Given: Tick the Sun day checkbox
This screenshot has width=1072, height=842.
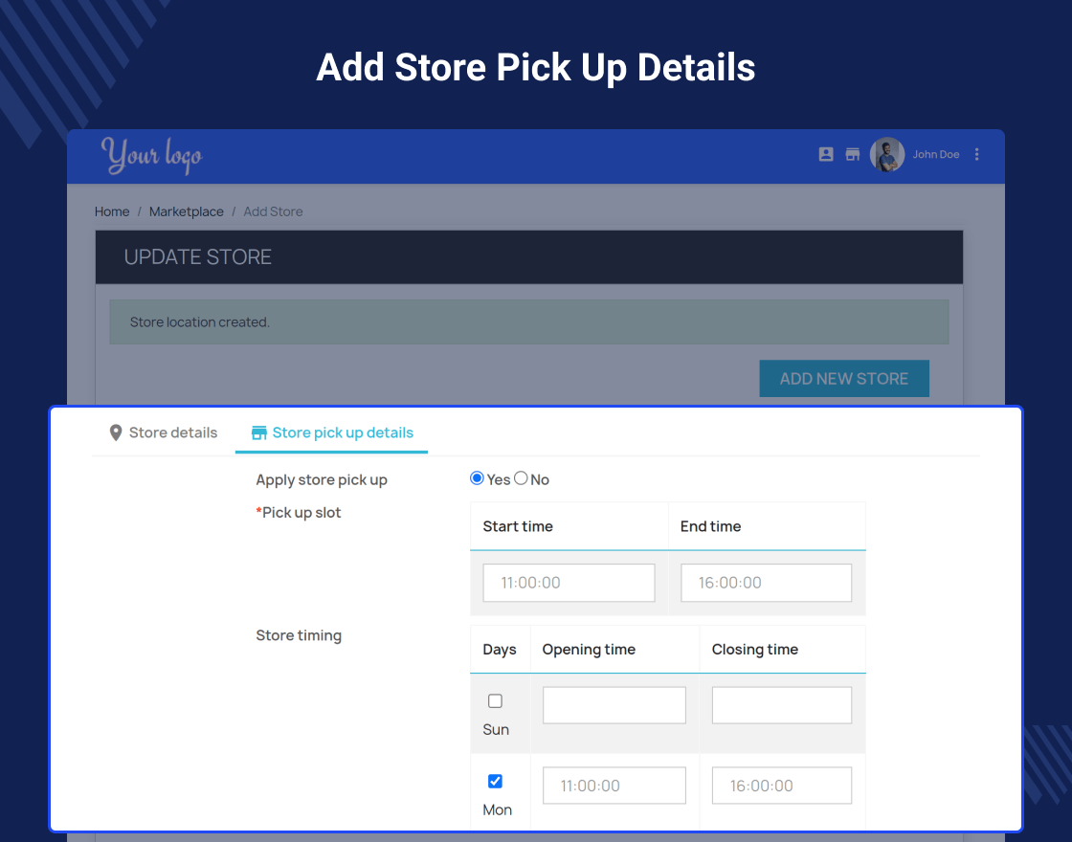Looking at the screenshot, I should coord(495,701).
